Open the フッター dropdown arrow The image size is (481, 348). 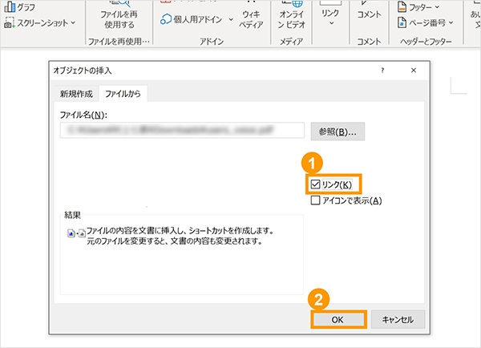point(437,6)
